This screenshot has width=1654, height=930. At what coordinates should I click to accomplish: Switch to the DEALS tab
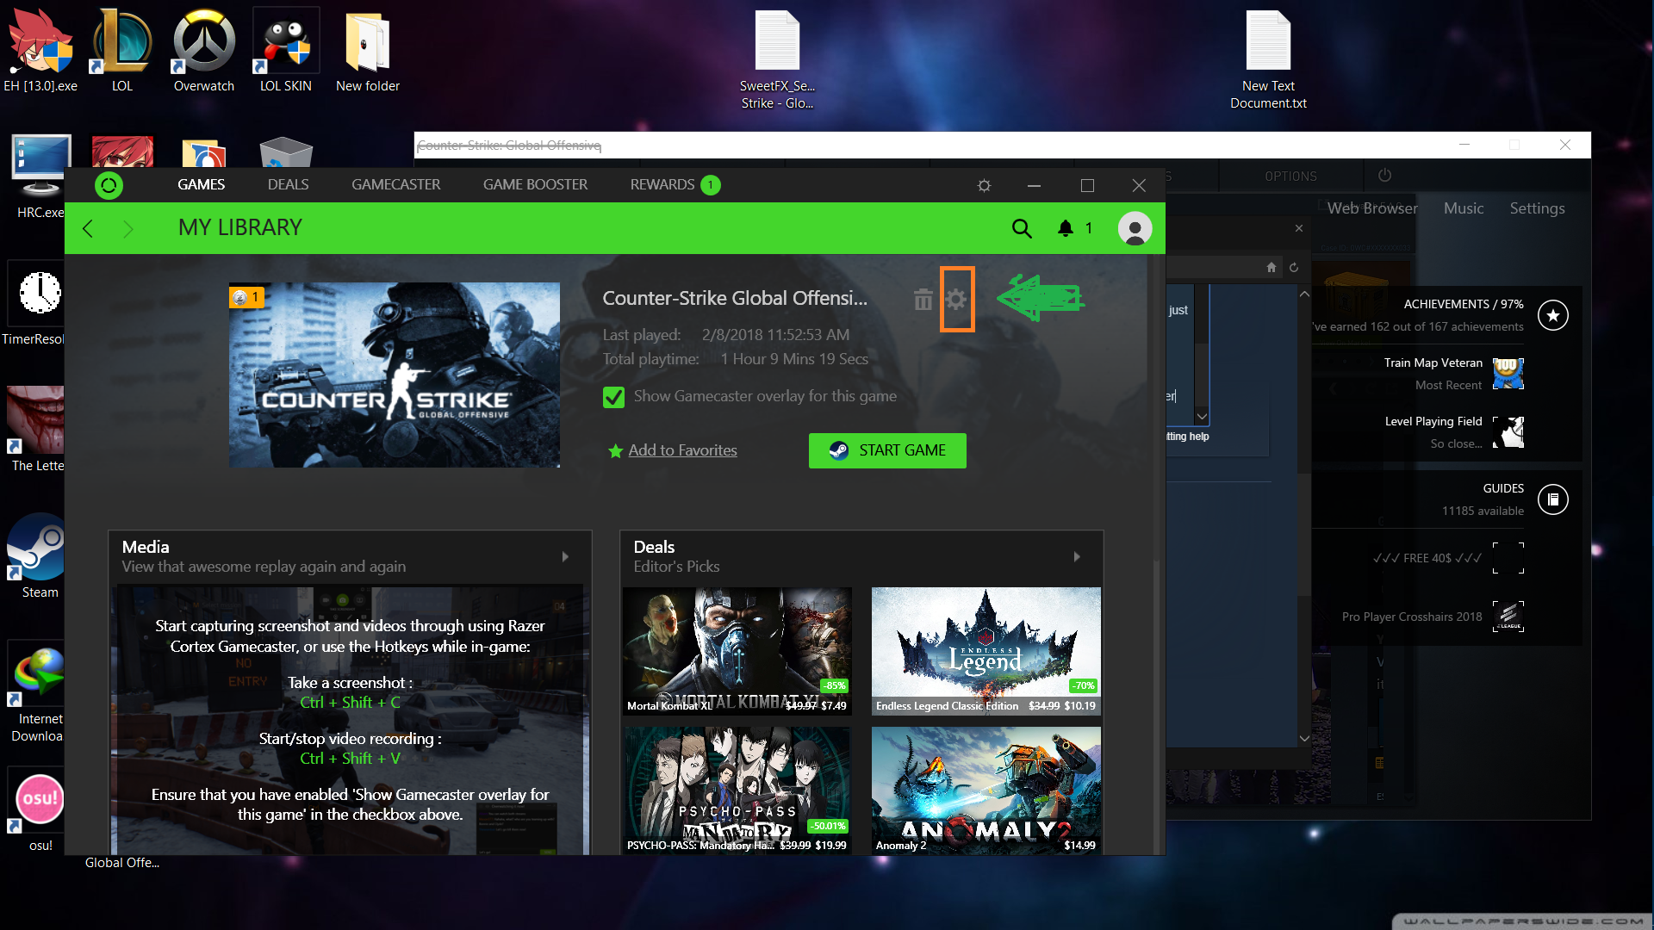click(288, 185)
